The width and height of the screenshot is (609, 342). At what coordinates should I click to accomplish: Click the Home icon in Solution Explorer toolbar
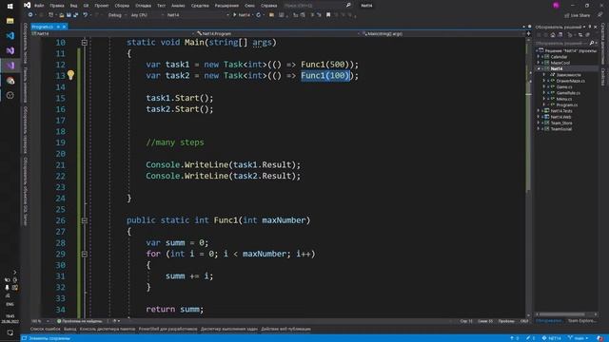pyautogui.click(x=553, y=35)
